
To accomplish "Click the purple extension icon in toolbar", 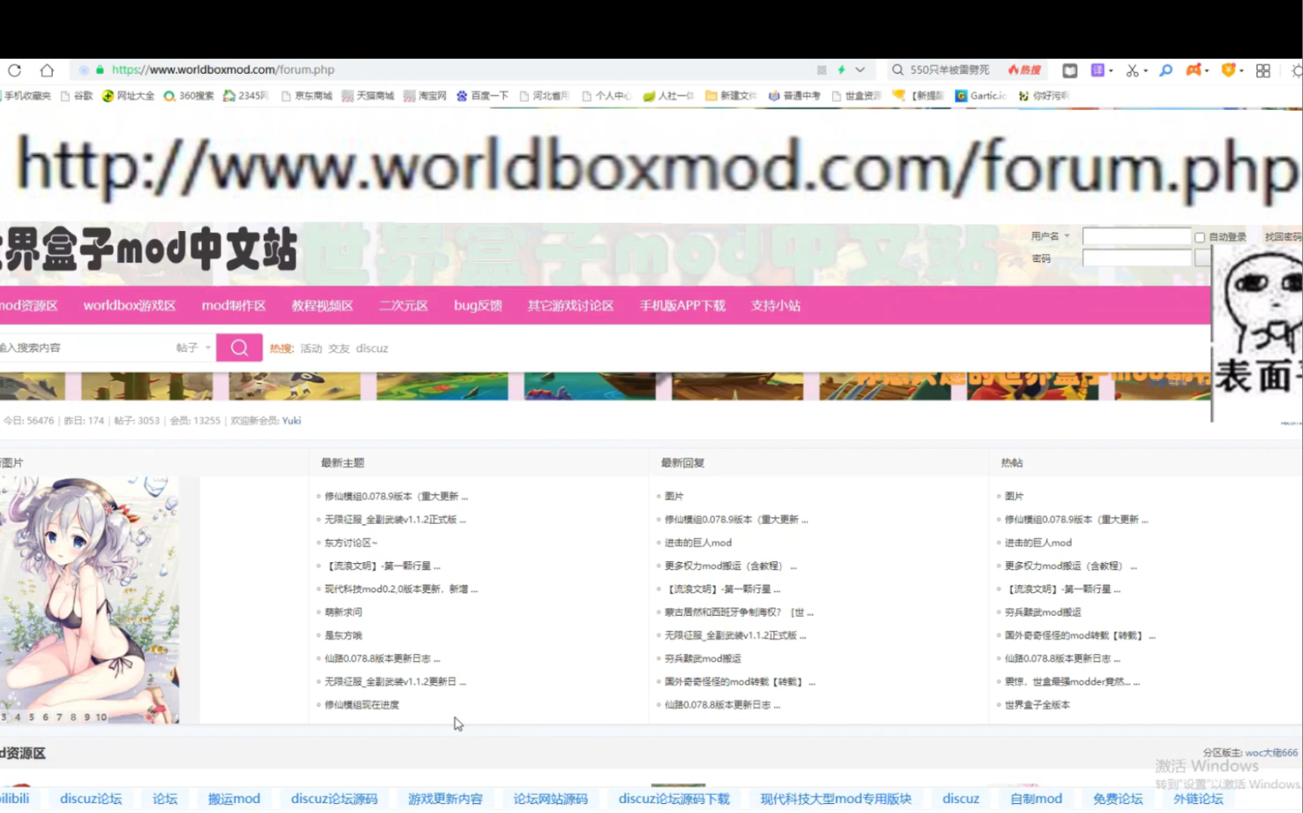I will 1098,70.
